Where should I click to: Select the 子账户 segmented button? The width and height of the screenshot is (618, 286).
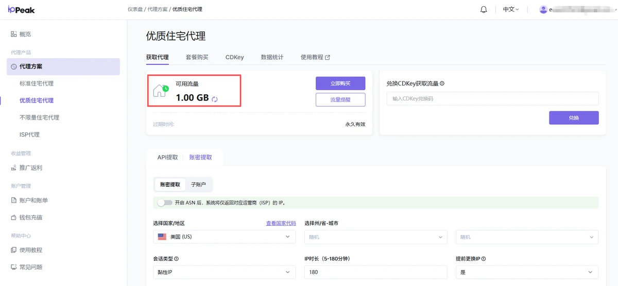coord(198,184)
